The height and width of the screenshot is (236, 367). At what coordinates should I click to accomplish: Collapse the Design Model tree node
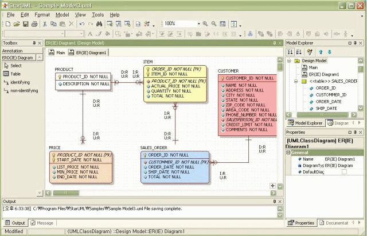coord(289,61)
